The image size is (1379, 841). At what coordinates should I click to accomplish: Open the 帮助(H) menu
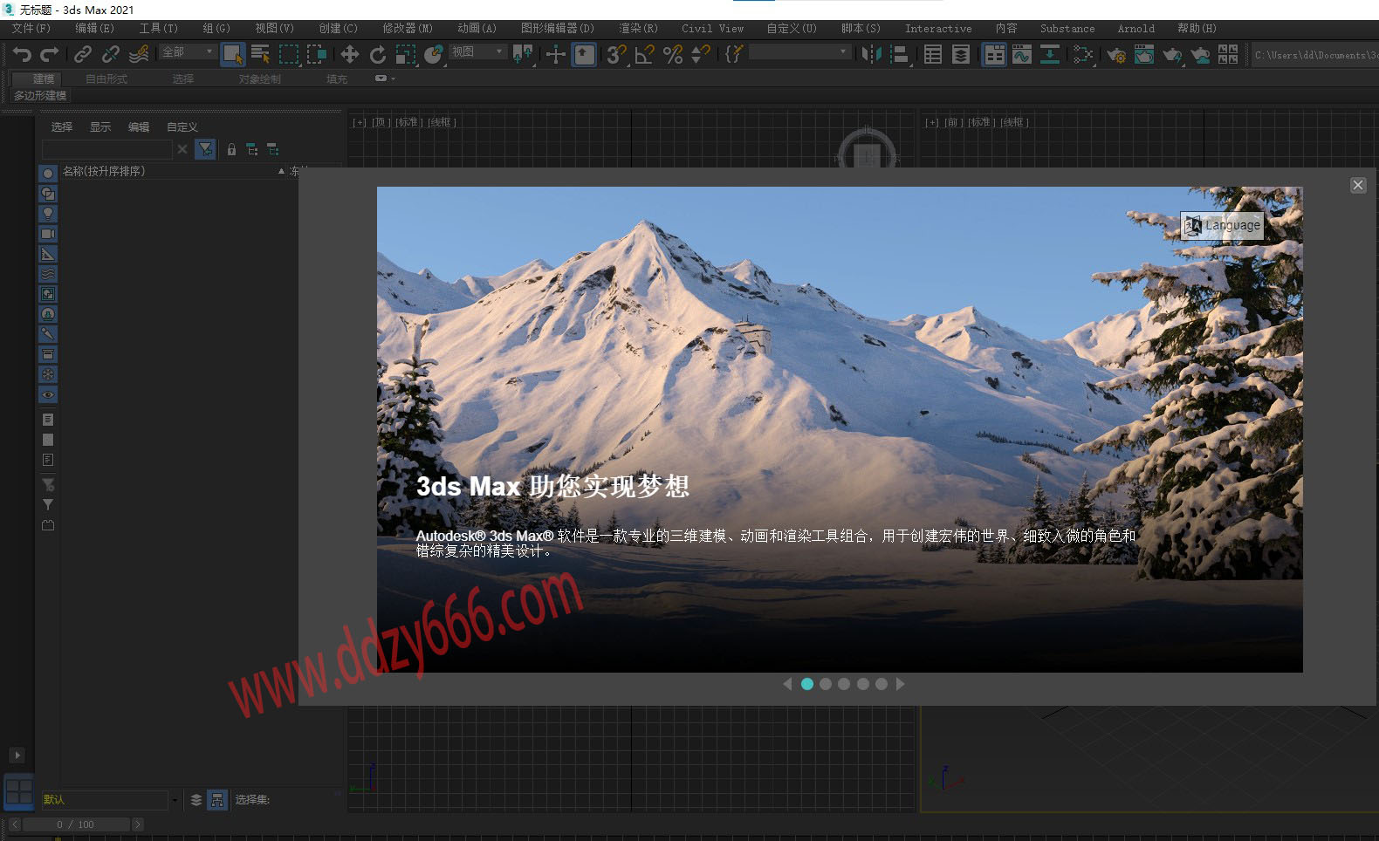[x=1197, y=29]
